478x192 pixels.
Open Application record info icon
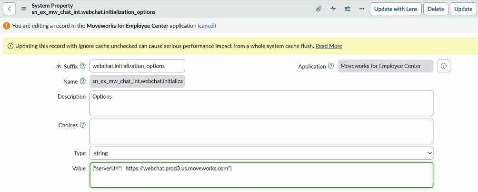(x=444, y=66)
